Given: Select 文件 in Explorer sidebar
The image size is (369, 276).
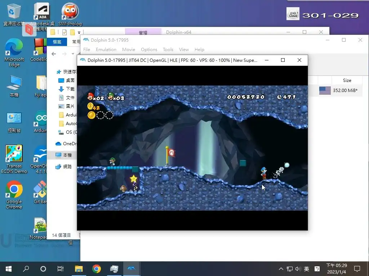Looking at the screenshot, I should tap(67, 98).
